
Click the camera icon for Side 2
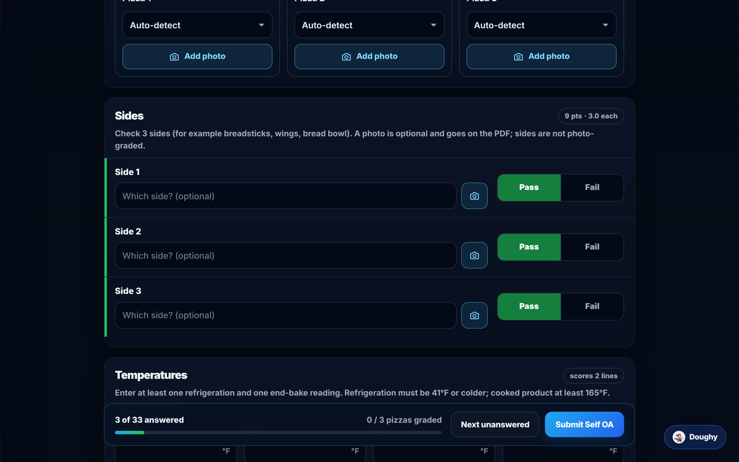(x=474, y=255)
